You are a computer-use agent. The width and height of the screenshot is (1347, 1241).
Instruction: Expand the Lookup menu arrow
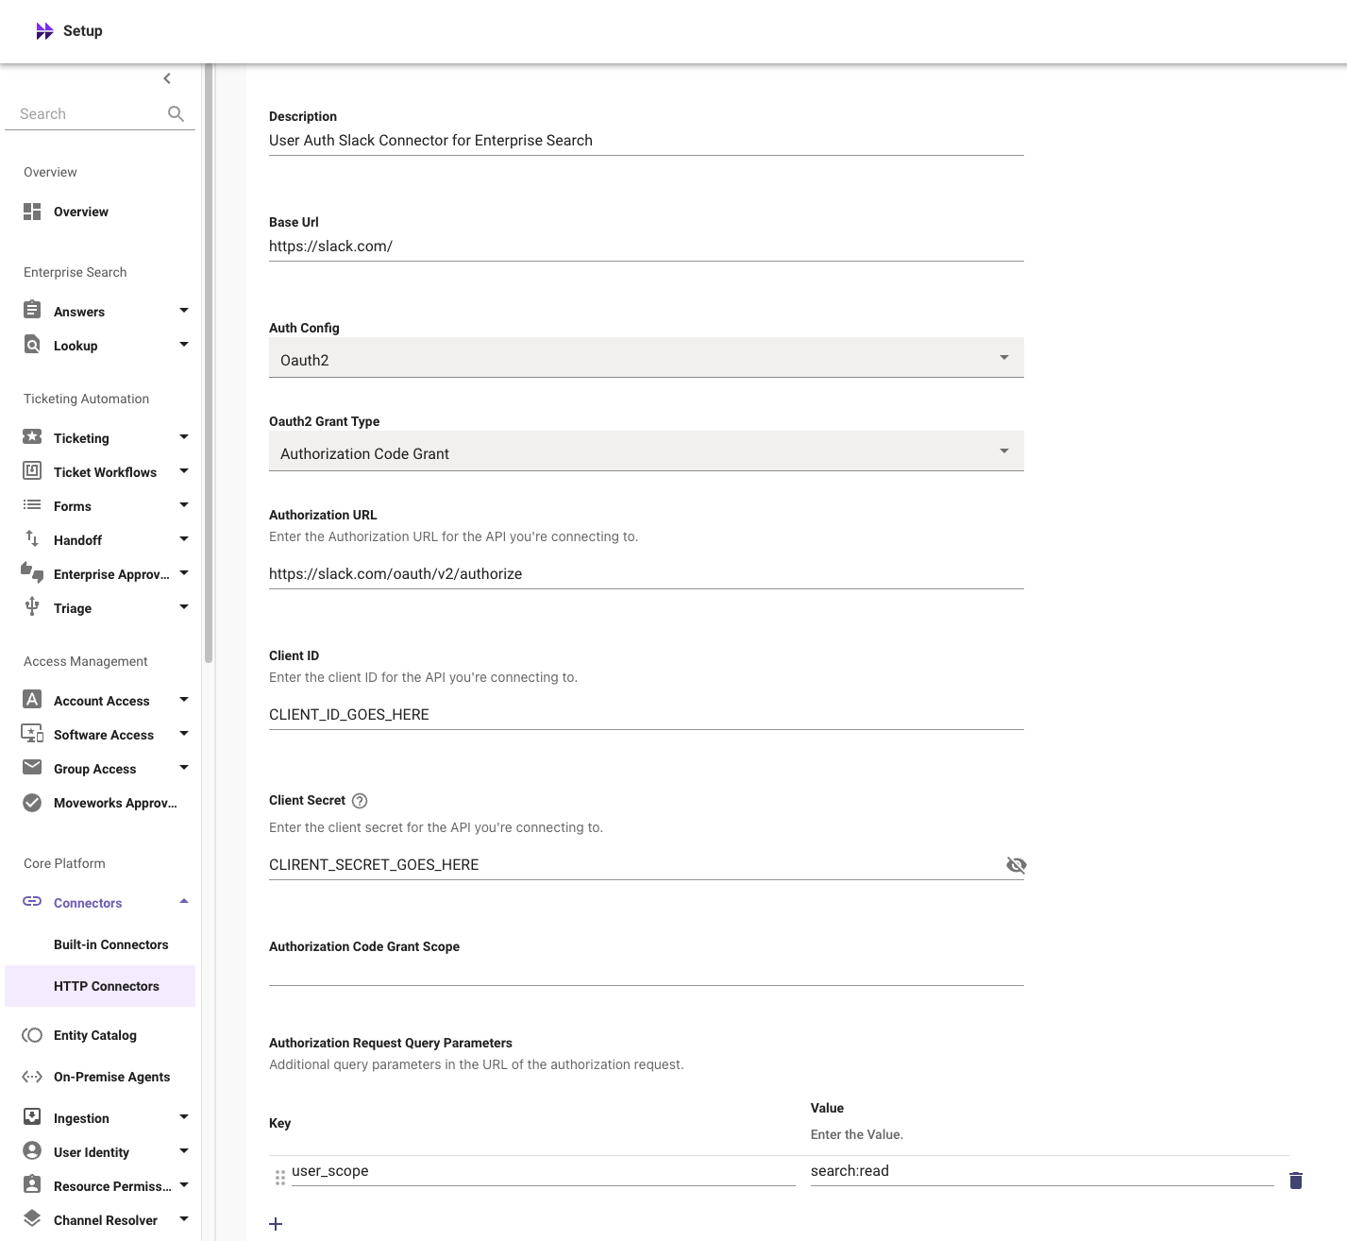click(x=184, y=344)
